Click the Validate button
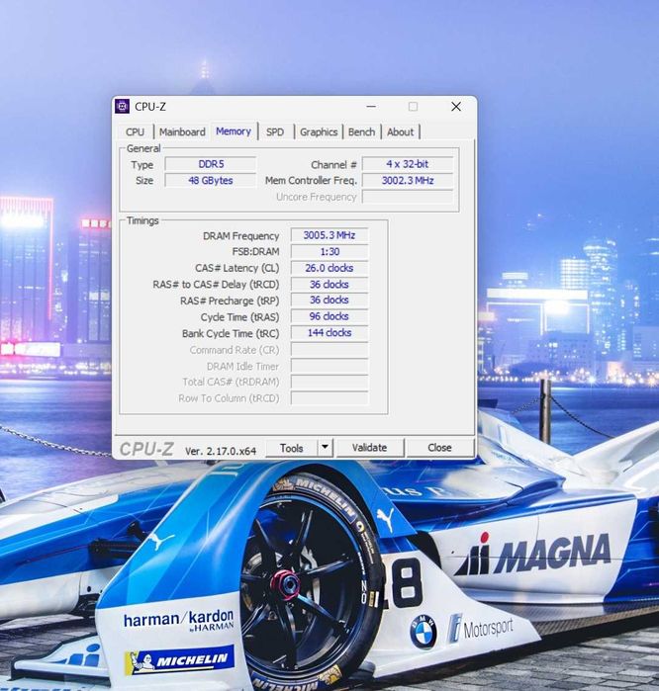The height and width of the screenshot is (691, 659). tap(369, 448)
